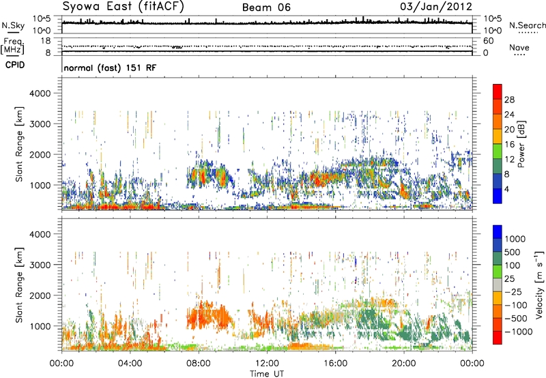The height and width of the screenshot is (378, 546).
Task: Click the Velocity [m s-1] colorbar label
Action: (539, 285)
